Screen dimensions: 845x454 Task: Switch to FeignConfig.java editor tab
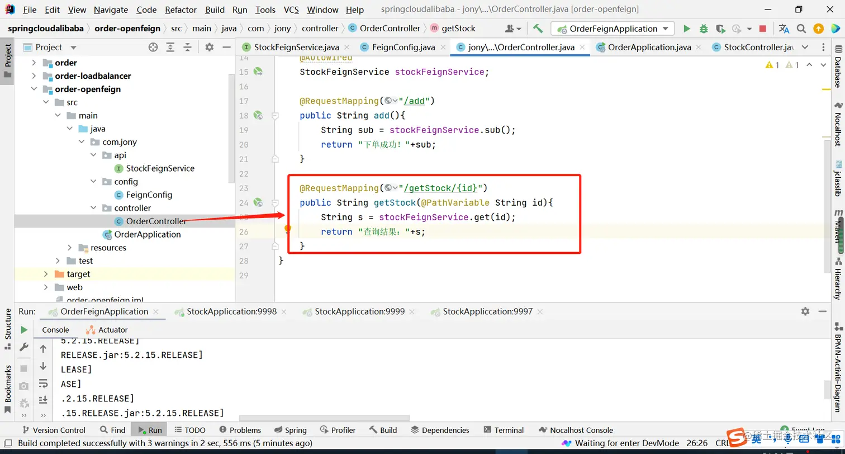pos(402,48)
